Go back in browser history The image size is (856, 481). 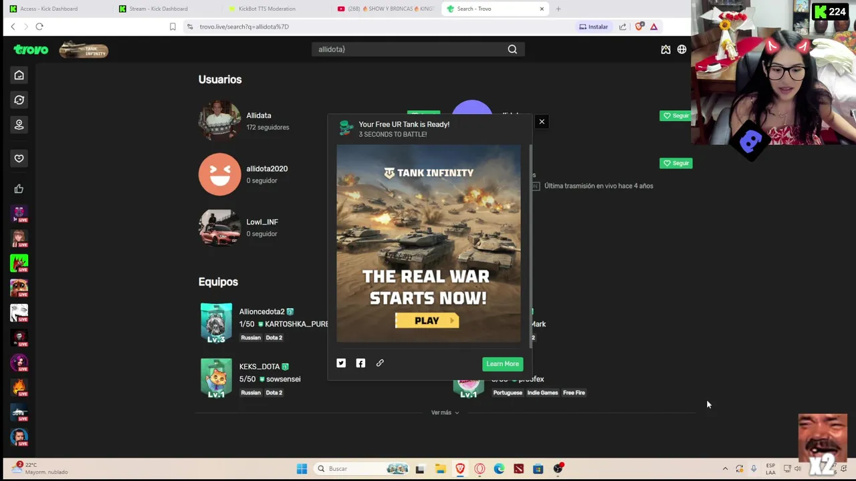point(13,27)
